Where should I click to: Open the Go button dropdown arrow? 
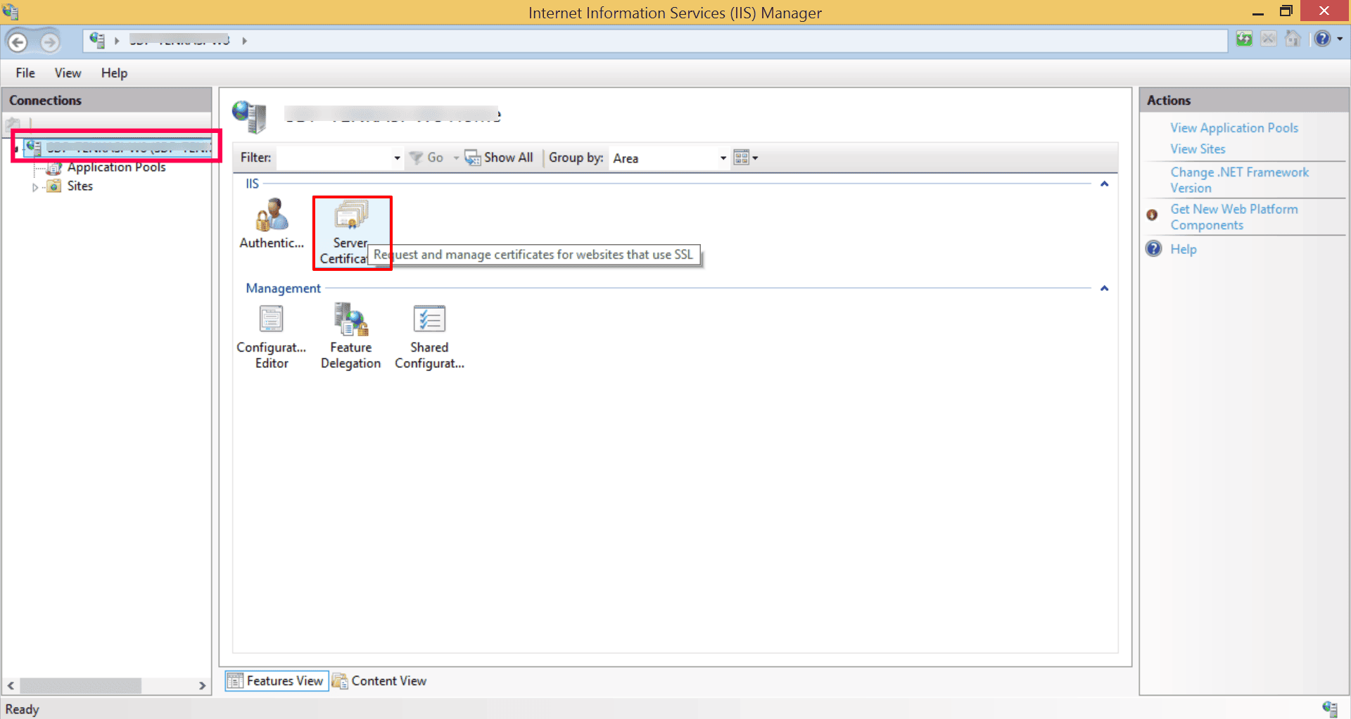[456, 158]
